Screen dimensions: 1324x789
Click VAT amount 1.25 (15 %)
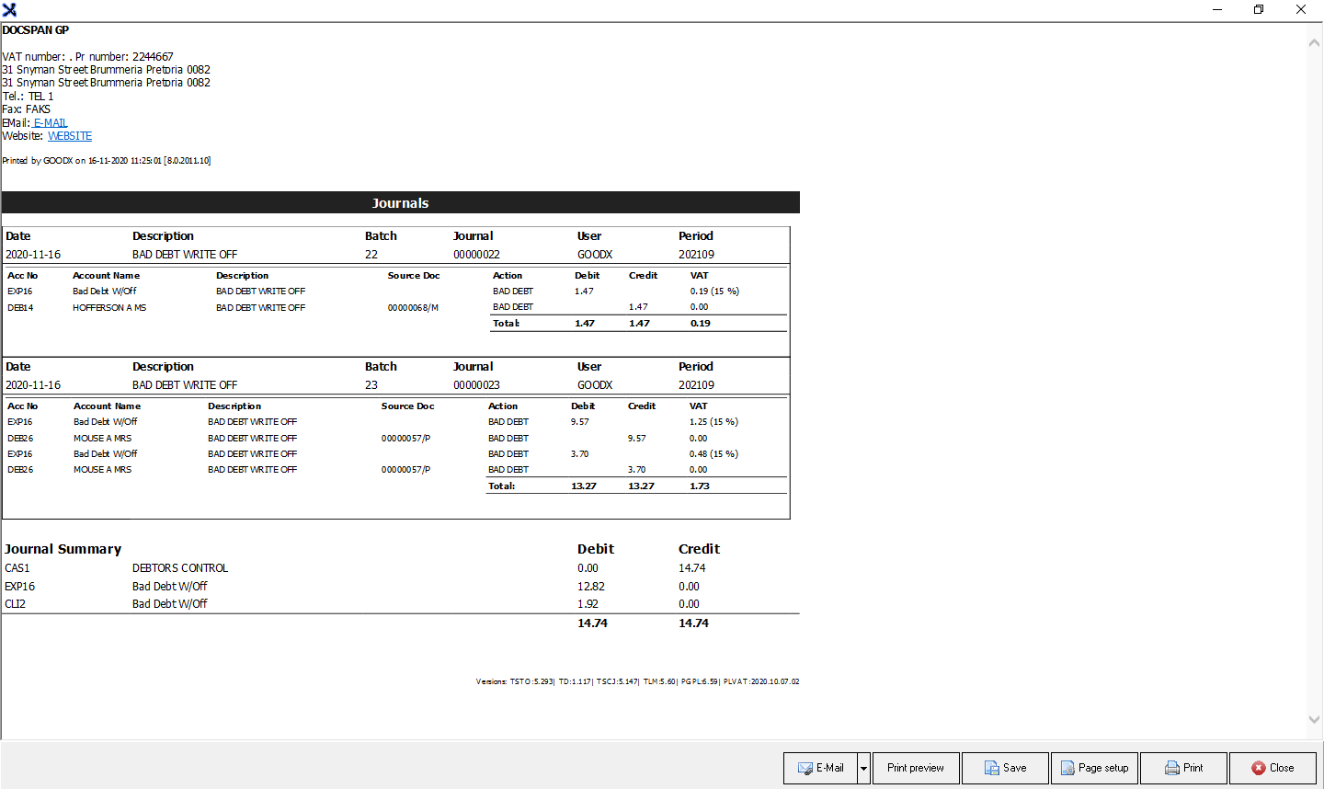pos(713,422)
